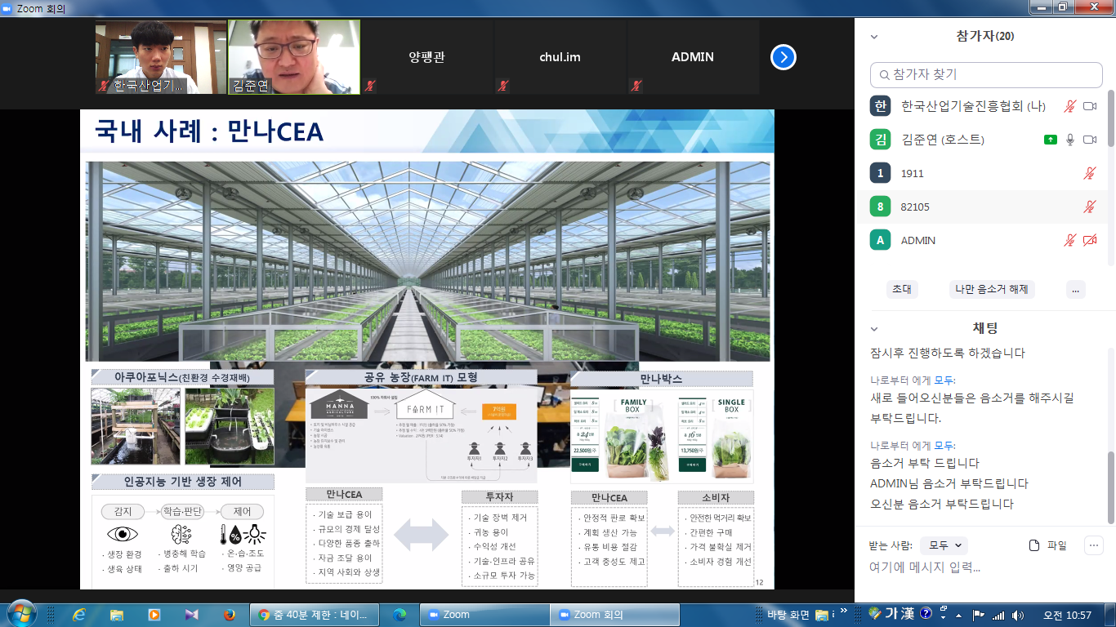Click the muted mic icon on 한국산업기술진흥협회 row
This screenshot has width=1116, height=627.
pyautogui.click(x=1070, y=106)
